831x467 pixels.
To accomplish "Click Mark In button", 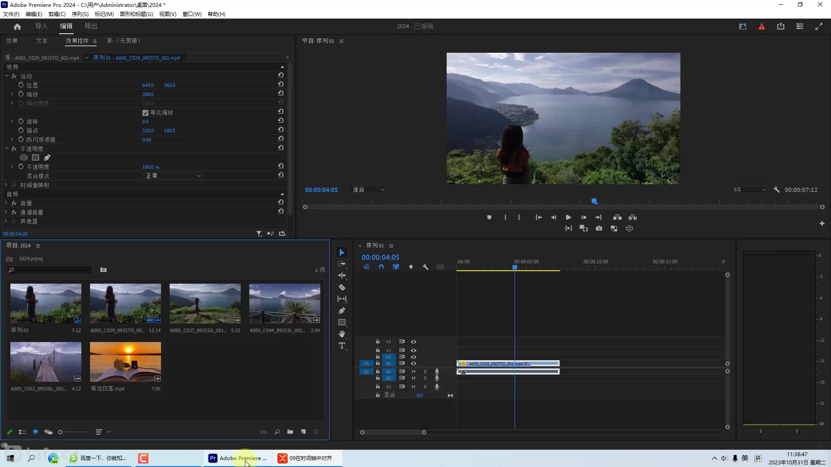I will point(505,218).
